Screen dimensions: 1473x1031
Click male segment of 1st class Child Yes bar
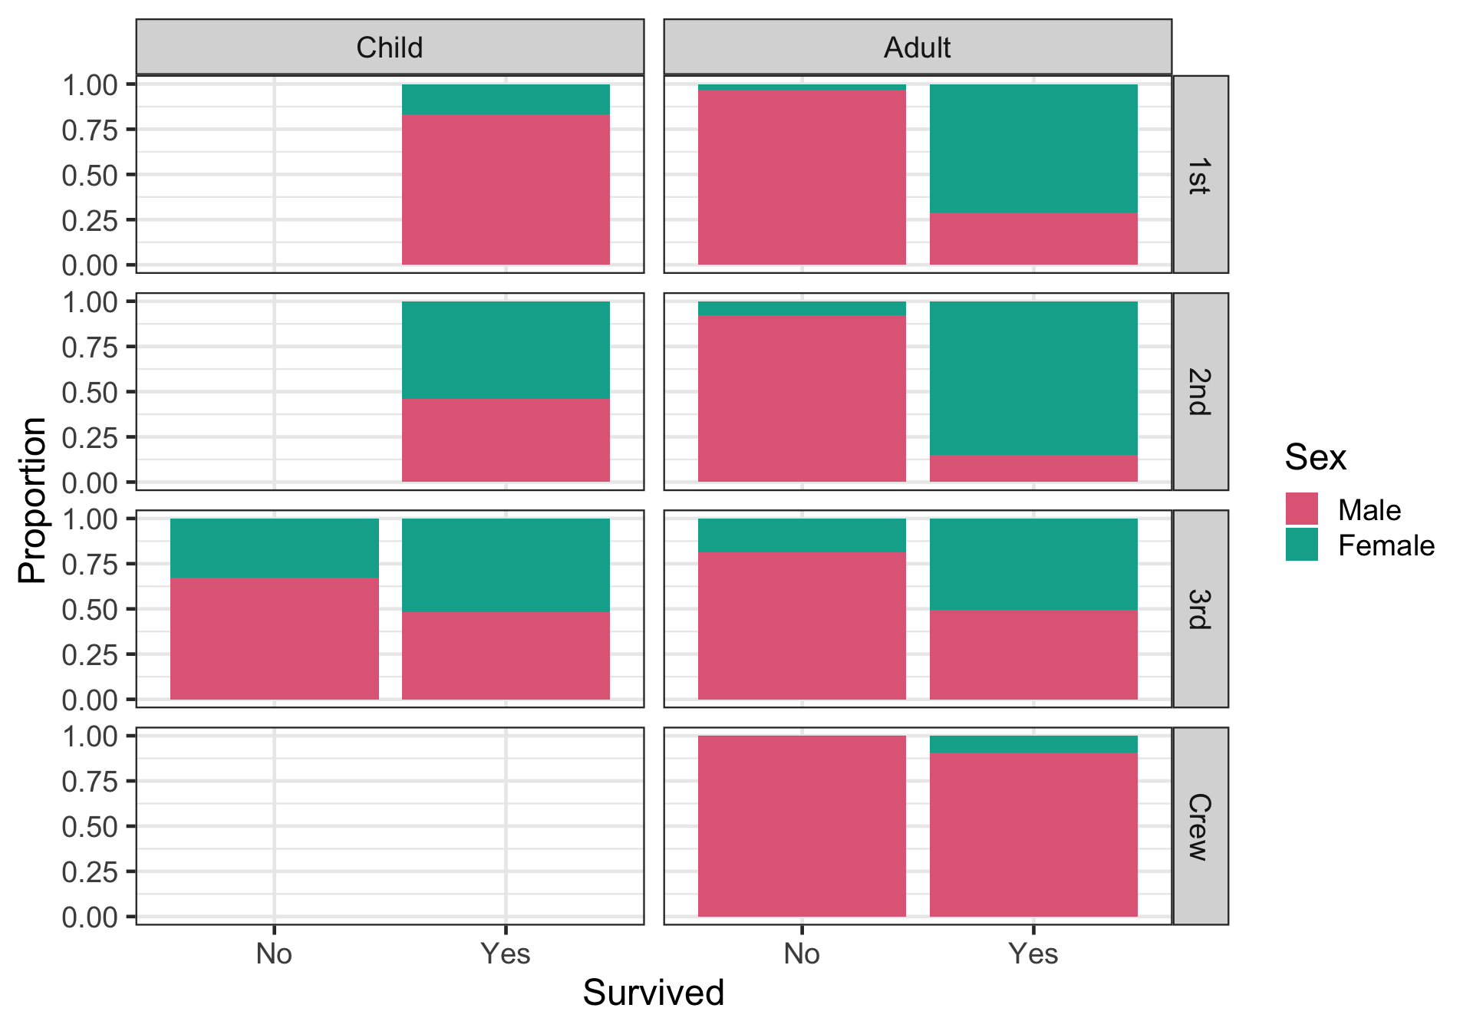[506, 189]
